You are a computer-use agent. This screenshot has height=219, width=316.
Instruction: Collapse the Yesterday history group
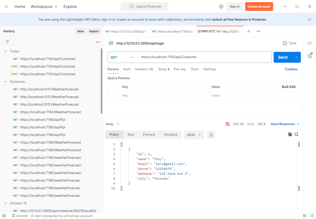pos(6,82)
